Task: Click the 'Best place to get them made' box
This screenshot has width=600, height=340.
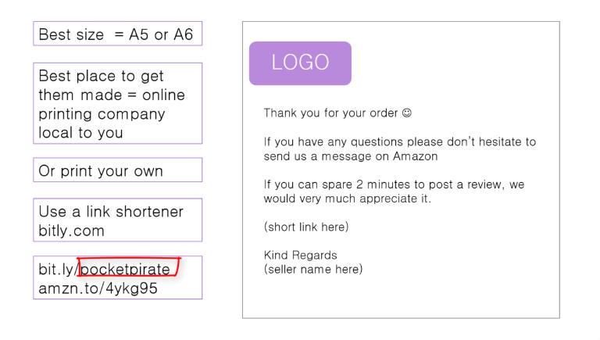Action: 117,103
